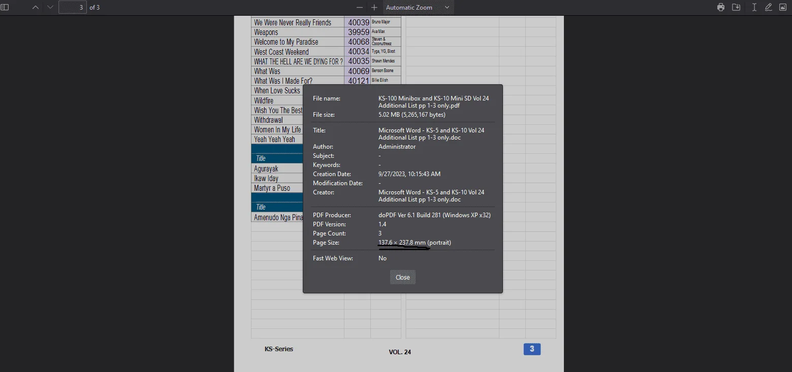Click the KS-Series footer text
This screenshot has height=372, width=792.
pos(279,349)
